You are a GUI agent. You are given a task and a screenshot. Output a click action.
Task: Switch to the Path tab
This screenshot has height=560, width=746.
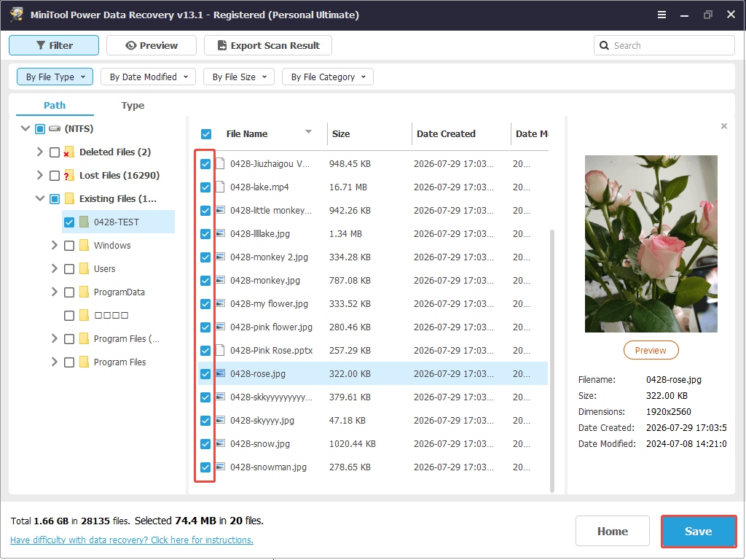click(55, 105)
